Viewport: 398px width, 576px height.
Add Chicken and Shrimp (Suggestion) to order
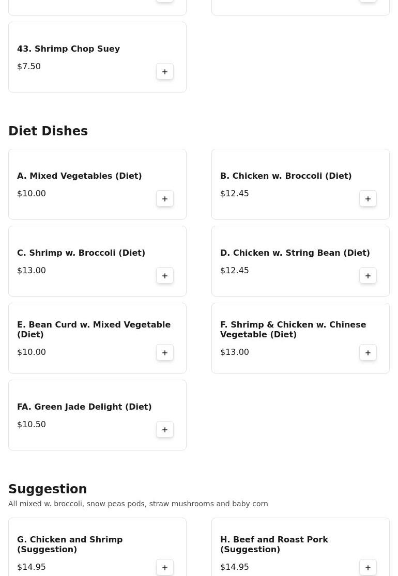165,567
